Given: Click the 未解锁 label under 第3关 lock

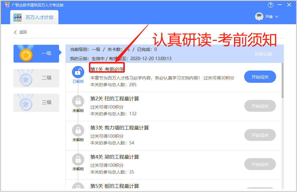Looking at the screenshot, I should click(x=78, y=140).
